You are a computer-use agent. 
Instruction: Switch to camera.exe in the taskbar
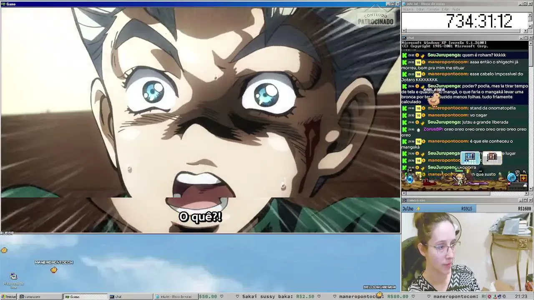pyautogui.click(x=40, y=297)
